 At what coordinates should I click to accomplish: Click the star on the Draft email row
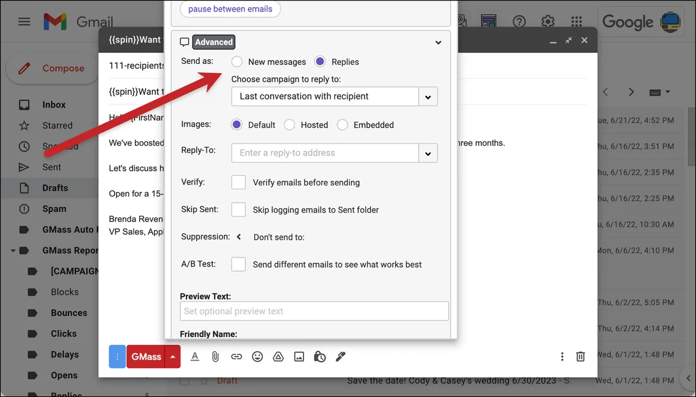click(204, 381)
